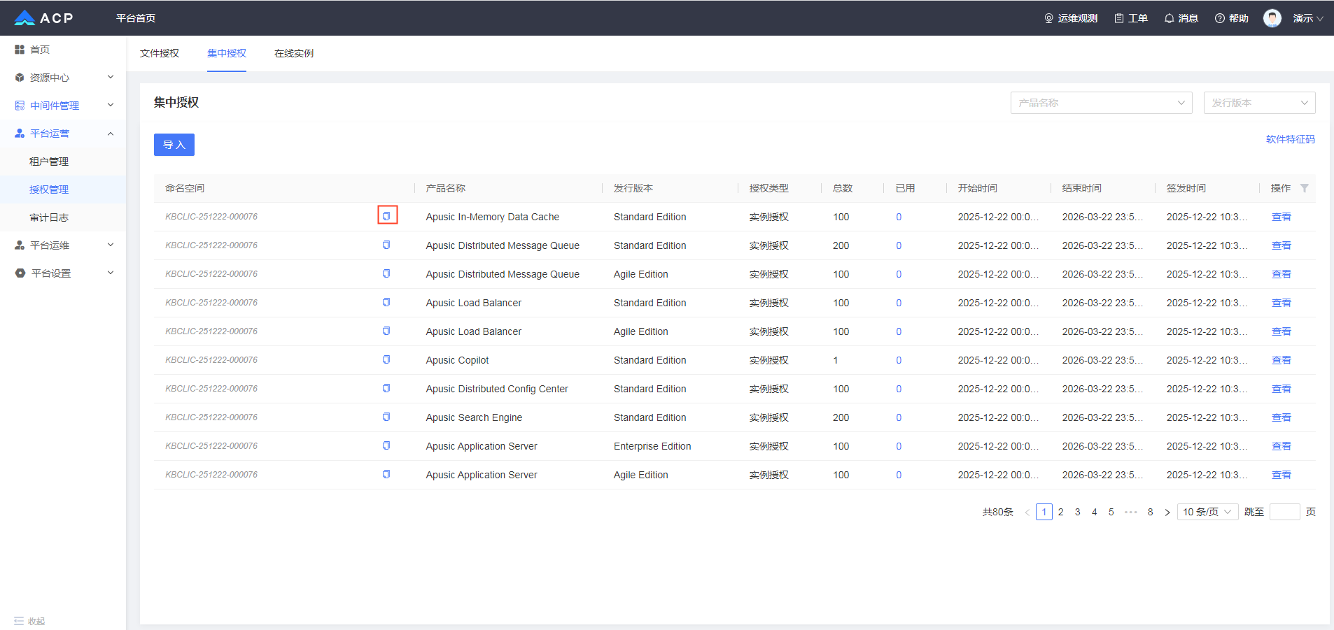The width and height of the screenshot is (1334, 630).
Task: Select the 集中授权 tab
Action: (x=227, y=53)
